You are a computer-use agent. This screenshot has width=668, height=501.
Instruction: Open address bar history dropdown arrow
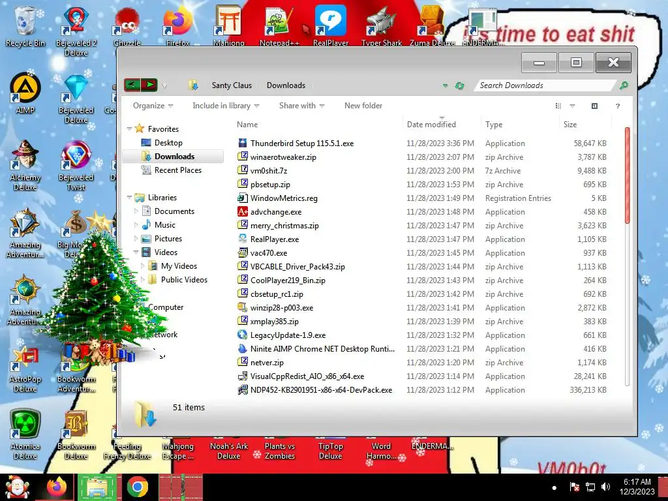[x=445, y=85]
